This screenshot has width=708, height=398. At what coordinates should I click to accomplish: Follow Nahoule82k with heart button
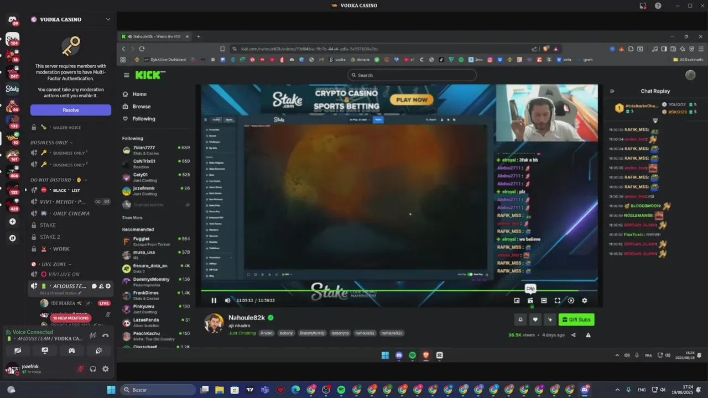tap(535, 320)
